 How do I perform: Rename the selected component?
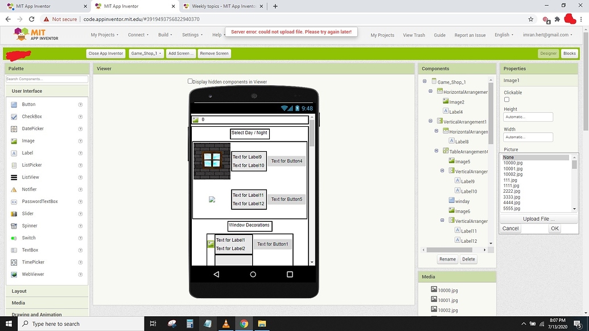point(447,259)
